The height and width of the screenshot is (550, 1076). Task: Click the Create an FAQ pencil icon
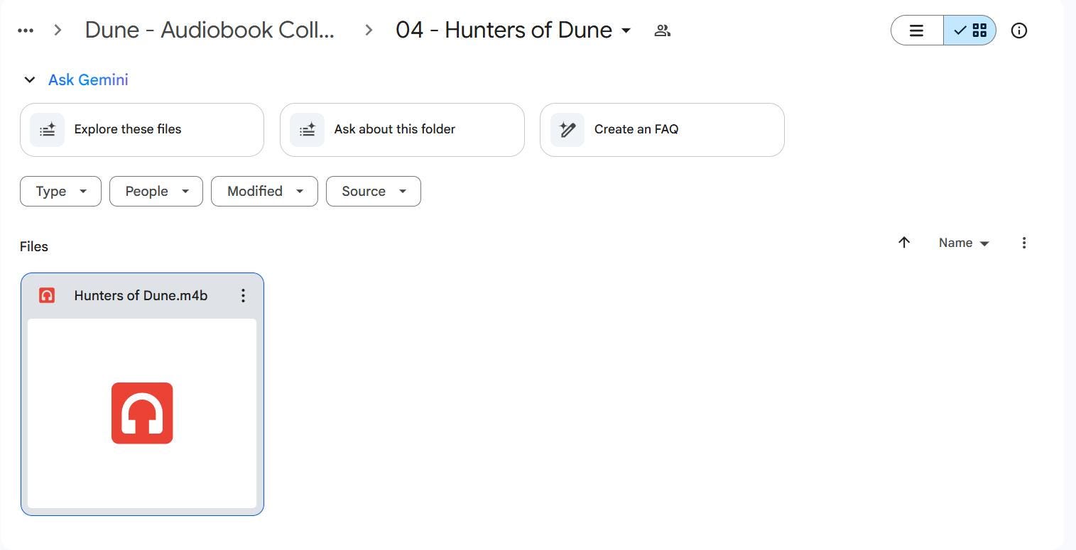[567, 130]
